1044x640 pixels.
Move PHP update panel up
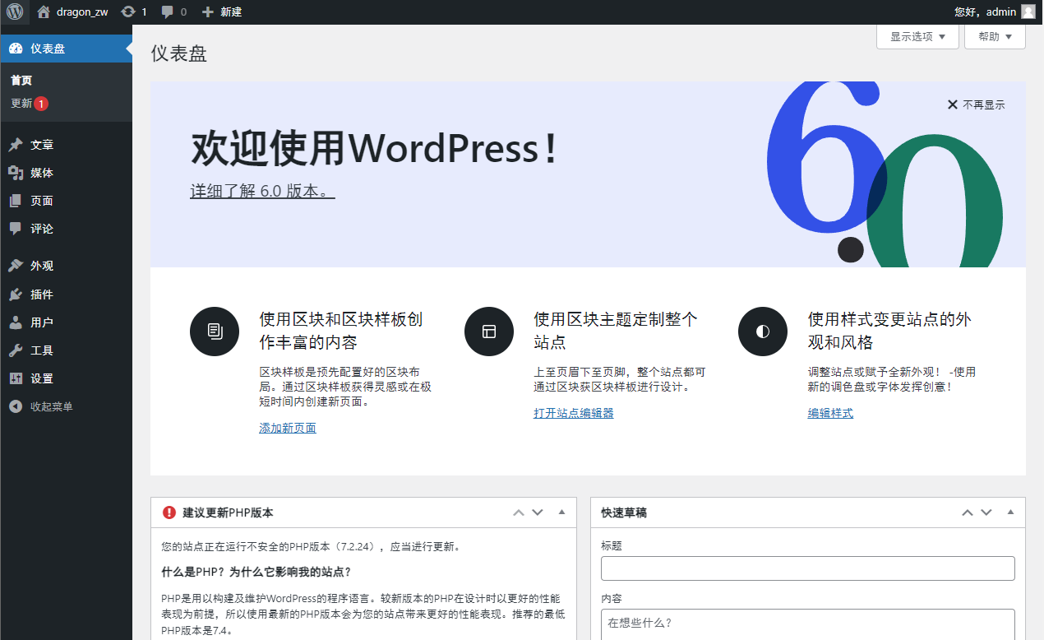coord(519,512)
